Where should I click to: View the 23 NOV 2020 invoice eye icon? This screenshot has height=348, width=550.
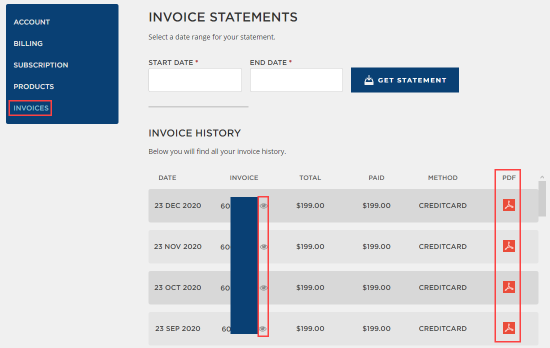tap(263, 246)
